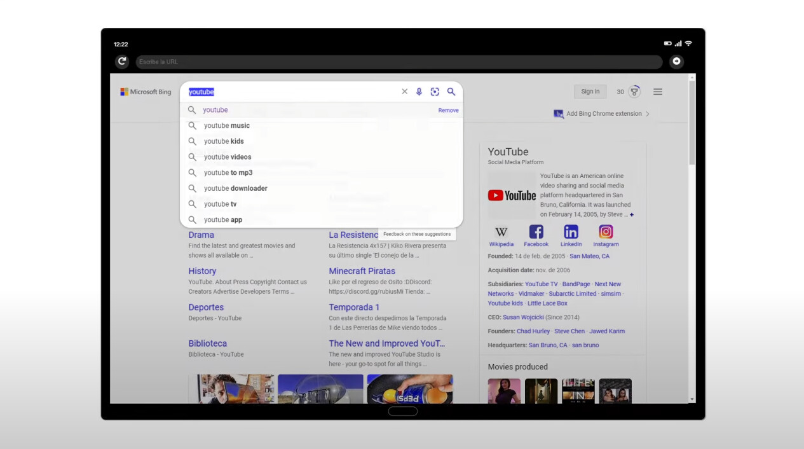This screenshot has height=449, width=804.
Task: Click 'Add Bing Chrome extension' link
Action: [x=604, y=114]
